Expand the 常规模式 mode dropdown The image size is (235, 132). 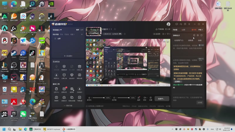pos(57,30)
